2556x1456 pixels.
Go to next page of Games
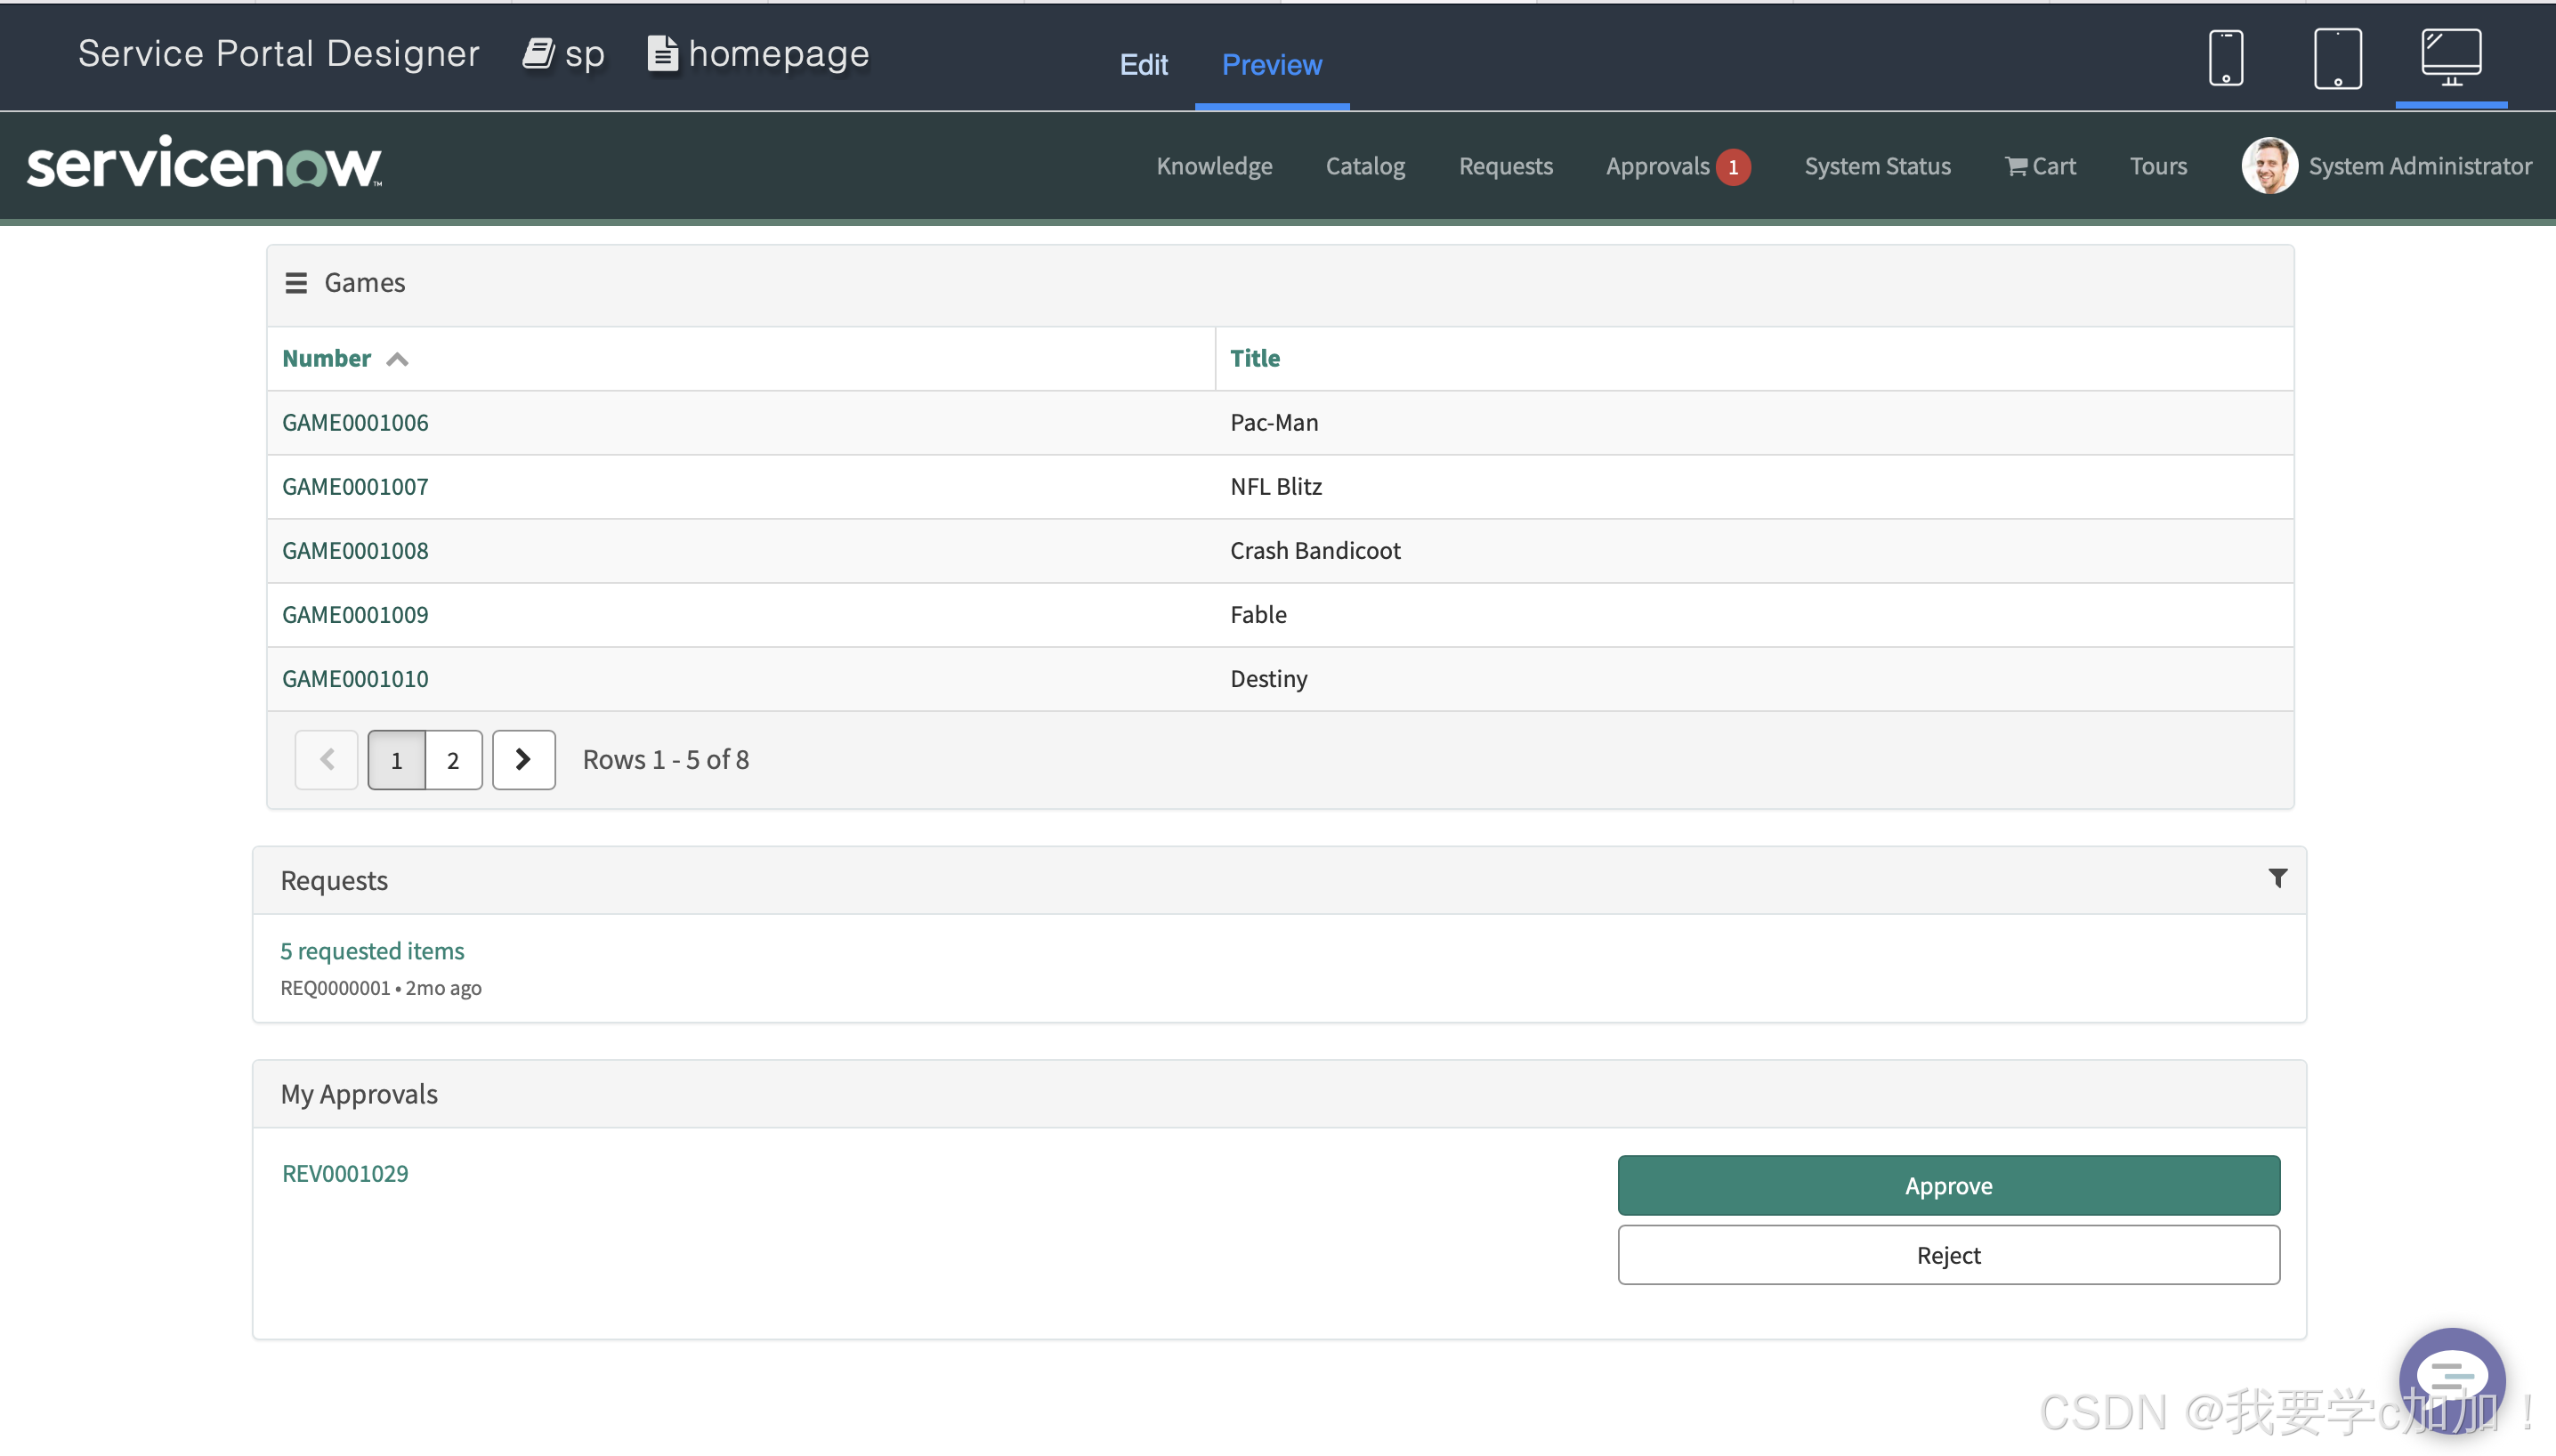523,760
